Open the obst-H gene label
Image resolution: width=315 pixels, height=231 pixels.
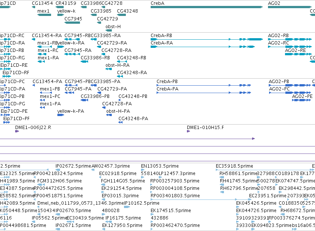click(113, 27)
